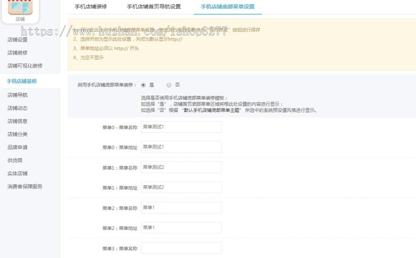Image resolution: width=416 pixels, height=258 pixels.
Task: Open 品牌申请 sidebar item
Action: 18,147
